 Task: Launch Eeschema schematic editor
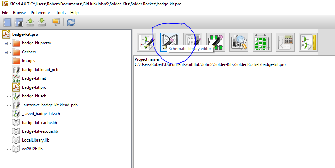pos(147,42)
